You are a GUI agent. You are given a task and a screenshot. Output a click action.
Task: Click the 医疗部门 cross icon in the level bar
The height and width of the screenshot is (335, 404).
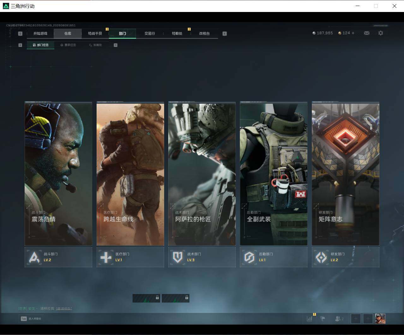click(106, 257)
